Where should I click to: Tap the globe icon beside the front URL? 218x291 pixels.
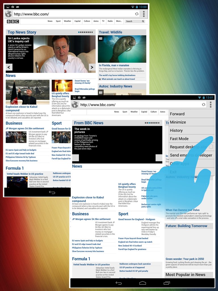point(75,105)
